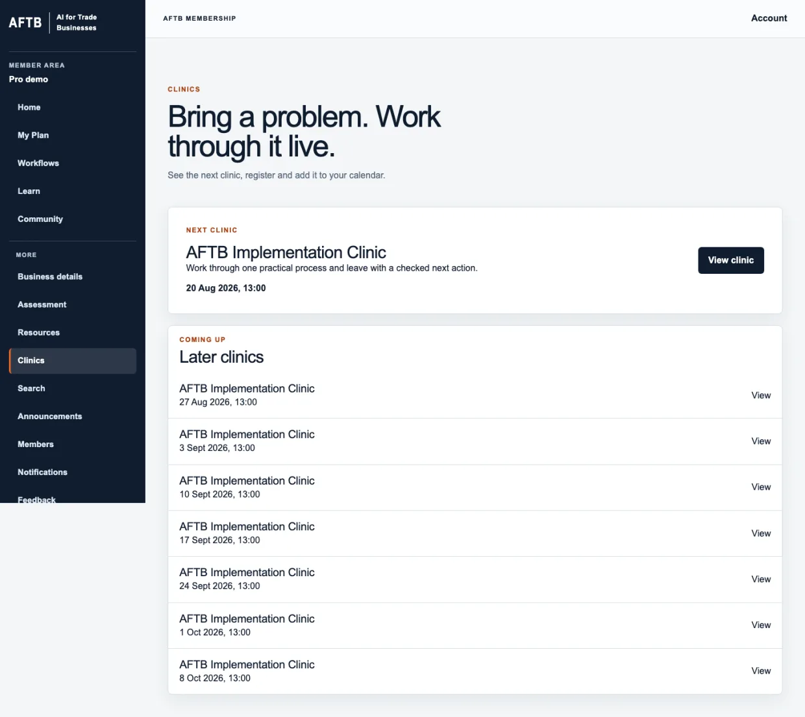
Task: Open Announcements page
Action: point(73,416)
